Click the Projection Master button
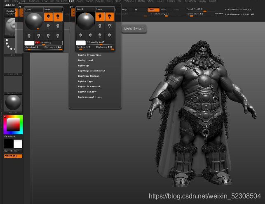 tap(10, 12)
